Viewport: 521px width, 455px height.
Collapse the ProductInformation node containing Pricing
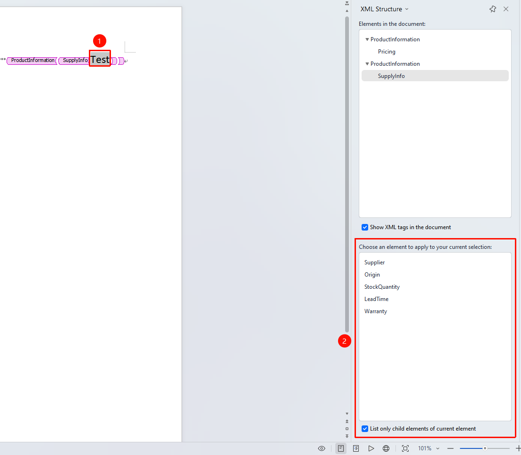[367, 39]
